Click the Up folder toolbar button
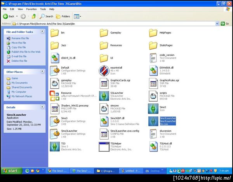 [x=34, y=16]
